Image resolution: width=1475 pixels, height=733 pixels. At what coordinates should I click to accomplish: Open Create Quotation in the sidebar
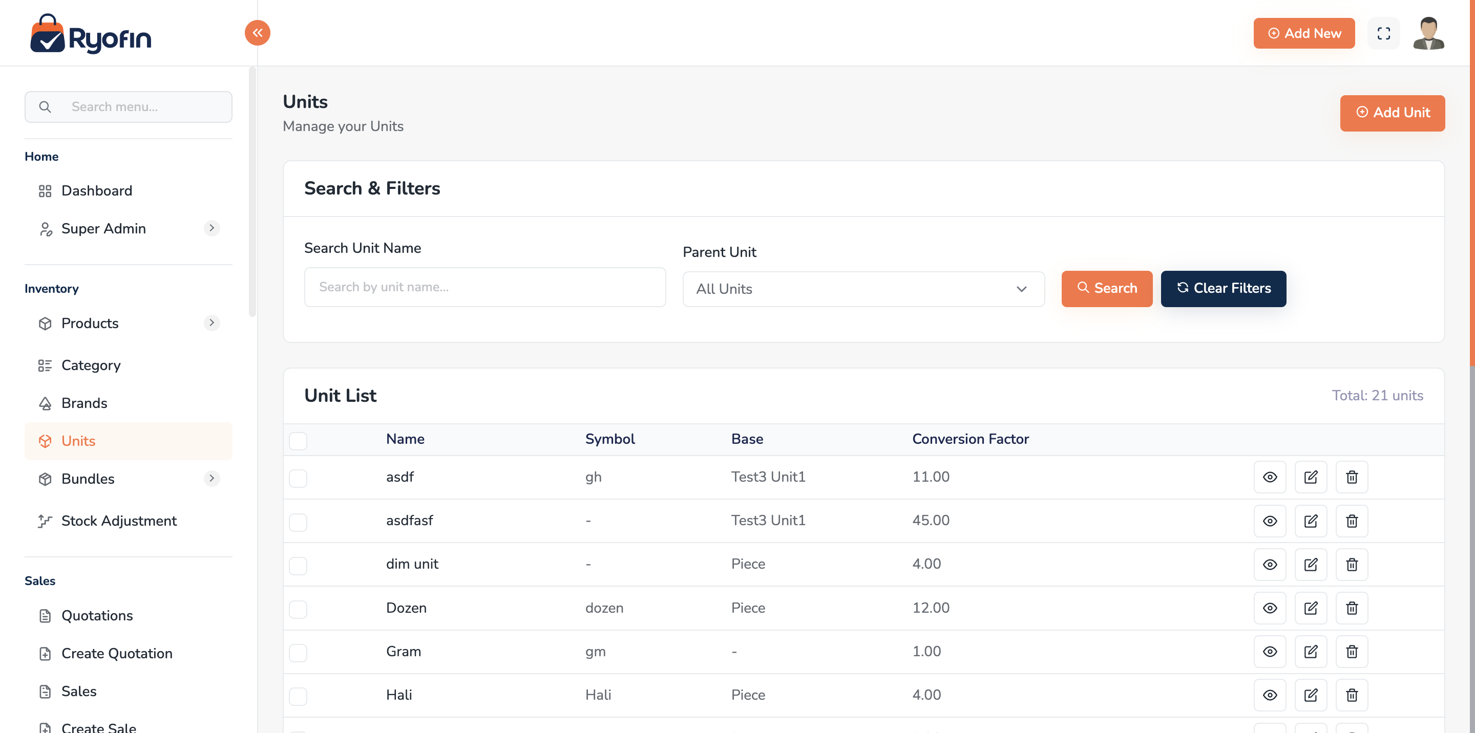click(128, 653)
